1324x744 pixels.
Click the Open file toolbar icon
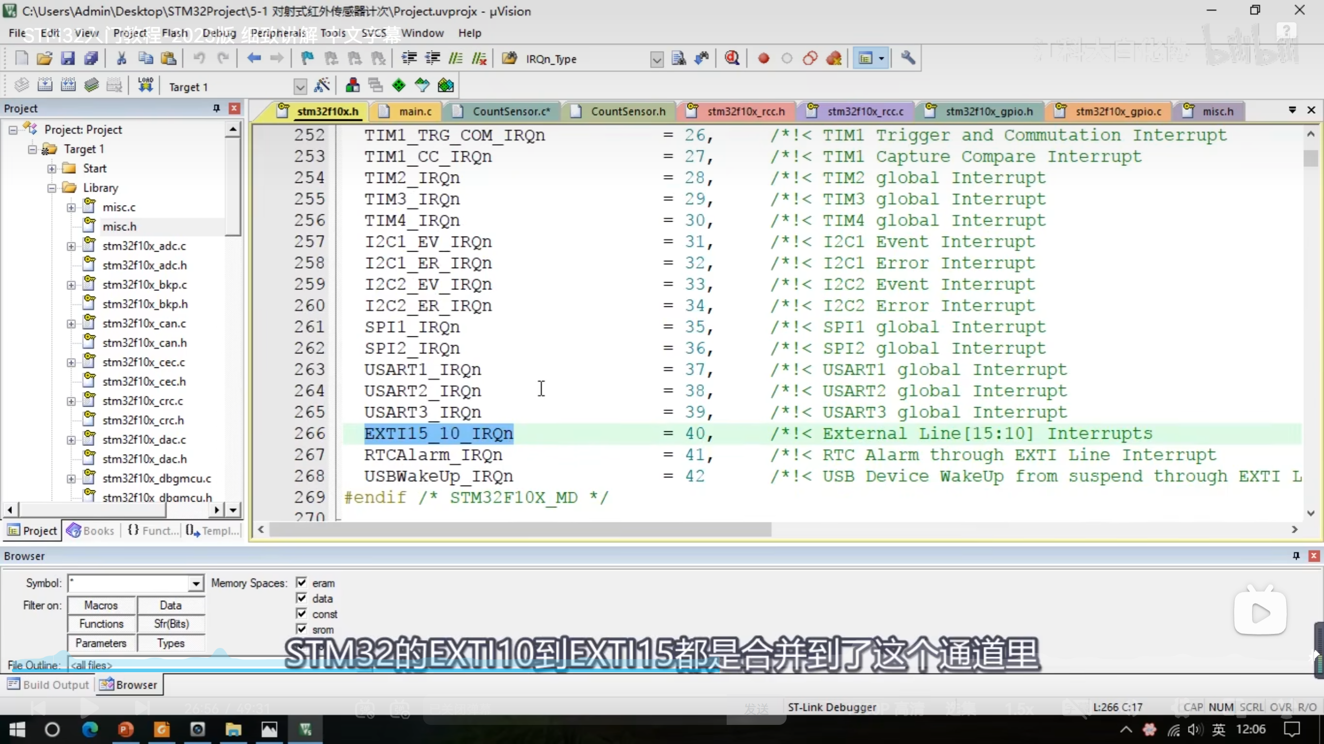click(44, 58)
